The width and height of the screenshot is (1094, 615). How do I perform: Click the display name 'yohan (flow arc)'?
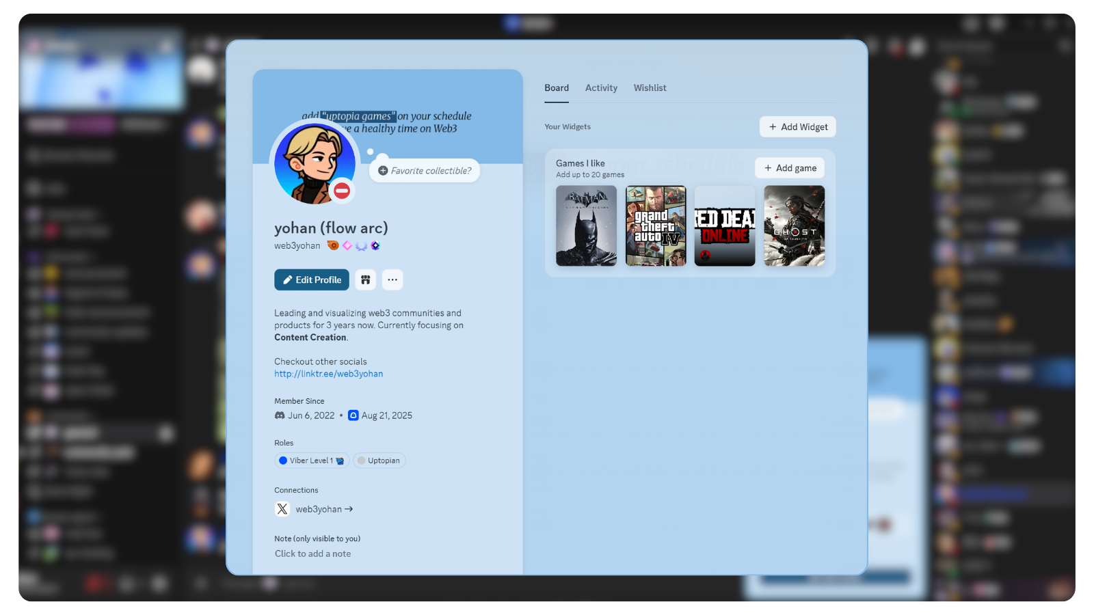(x=331, y=228)
